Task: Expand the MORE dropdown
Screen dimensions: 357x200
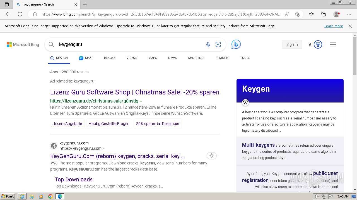Action: pyautogui.click(x=222, y=58)
